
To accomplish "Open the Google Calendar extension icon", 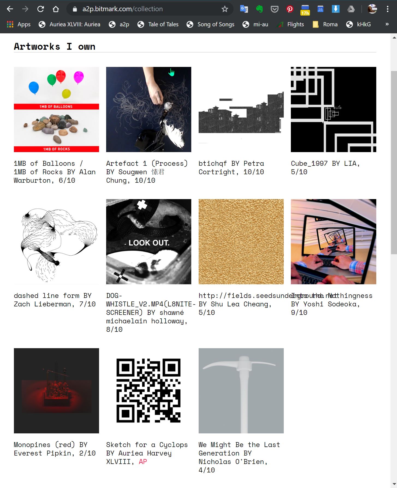I will pyautogui.click(x=320, y=9).
